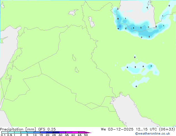Click the 'We 03-12-2025' date text

coord(117,129)
